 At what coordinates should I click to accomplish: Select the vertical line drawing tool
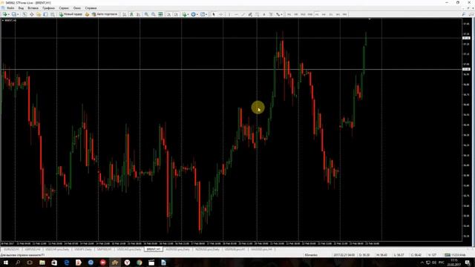point(229,14)
